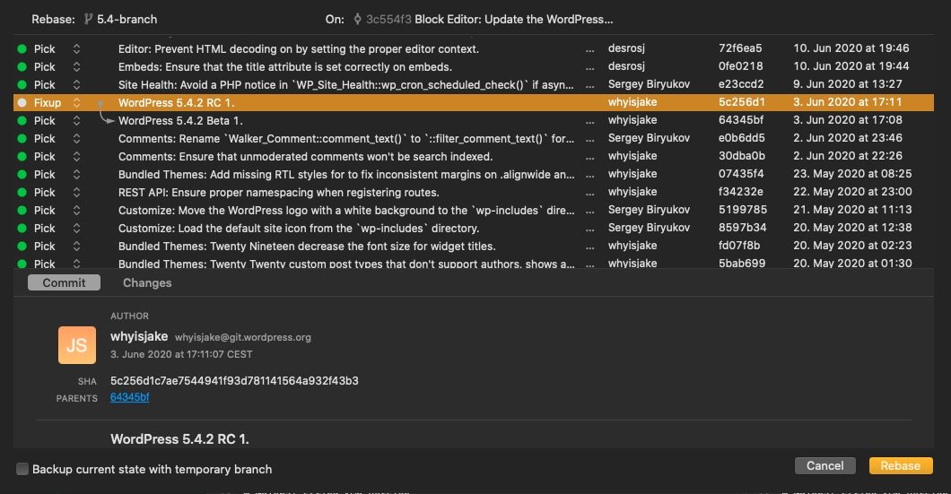Image resolution: width=951 pixels, height=494 pixels.
Task: Click the full SHA 5c256d1c7ae75...
Action: pos(234,381)
